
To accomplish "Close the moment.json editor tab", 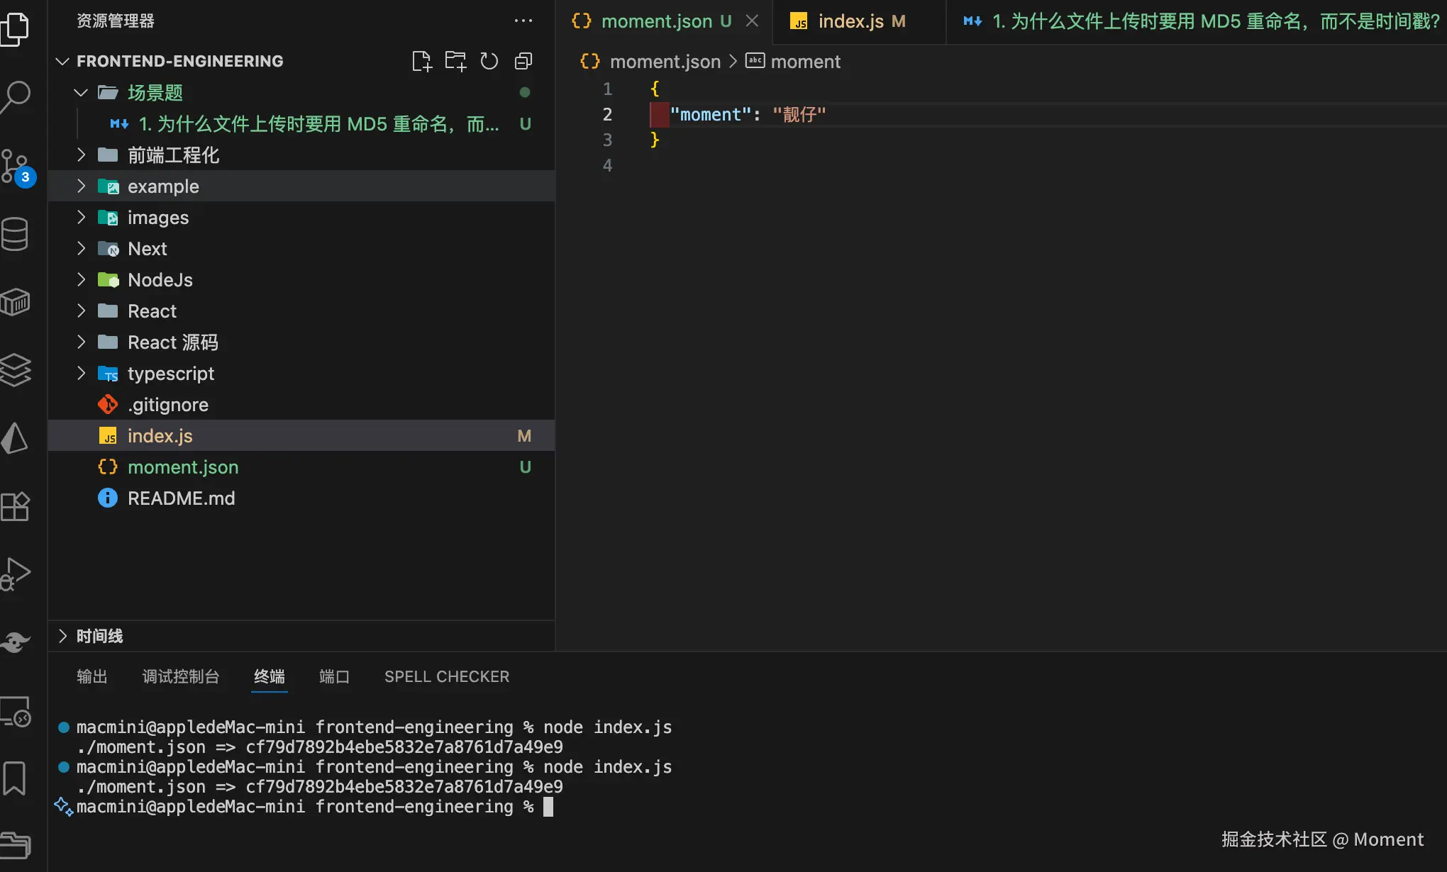I will (753, 21).
